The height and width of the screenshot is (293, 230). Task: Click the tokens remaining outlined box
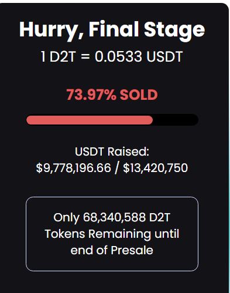click(x=112, y=234)
